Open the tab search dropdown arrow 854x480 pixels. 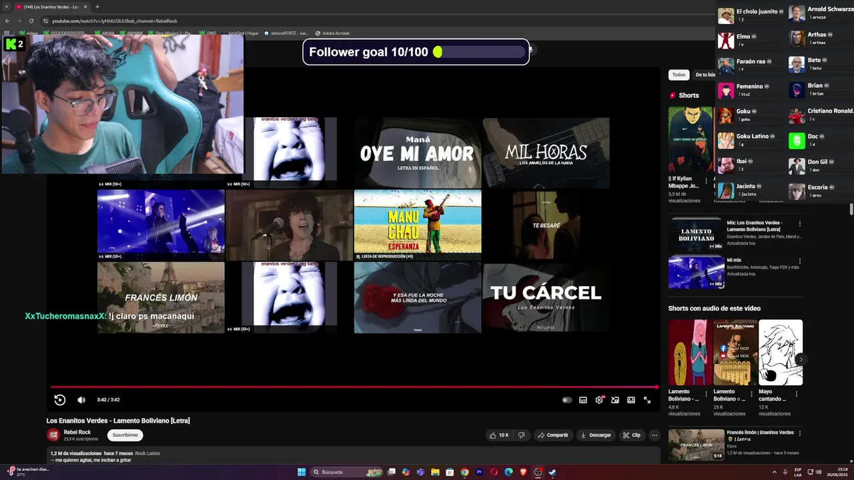coord(7,7)
